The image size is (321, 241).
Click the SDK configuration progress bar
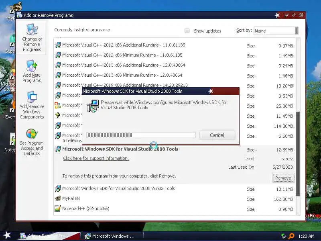pos(141,135)
